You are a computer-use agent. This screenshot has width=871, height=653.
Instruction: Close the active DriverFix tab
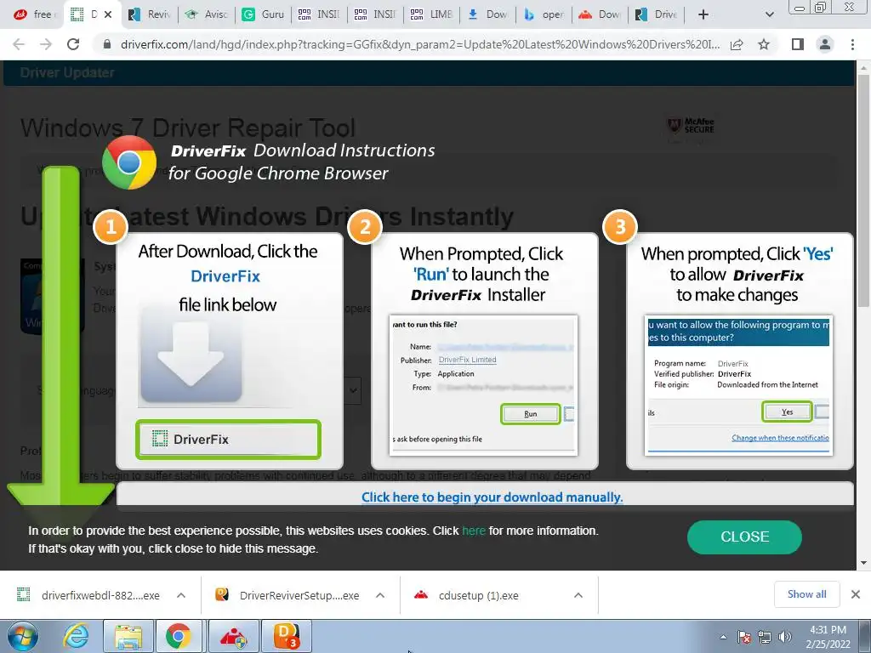108,14
